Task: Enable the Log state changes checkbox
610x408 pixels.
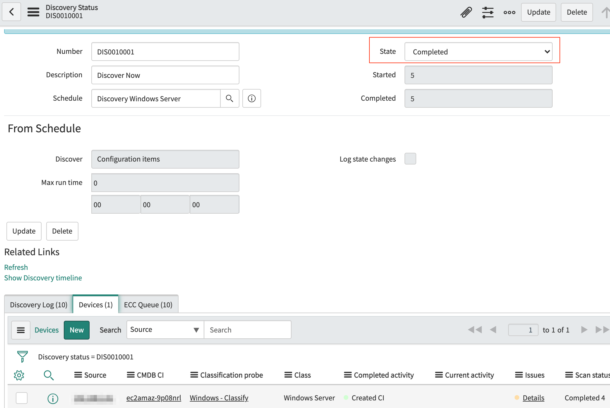Action: (410, 159)
